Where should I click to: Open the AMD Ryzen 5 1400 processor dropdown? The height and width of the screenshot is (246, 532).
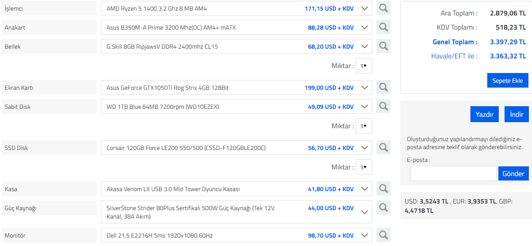pos(237,8)
